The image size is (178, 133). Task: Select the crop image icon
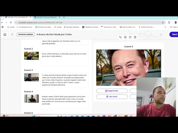coord(120,37)
